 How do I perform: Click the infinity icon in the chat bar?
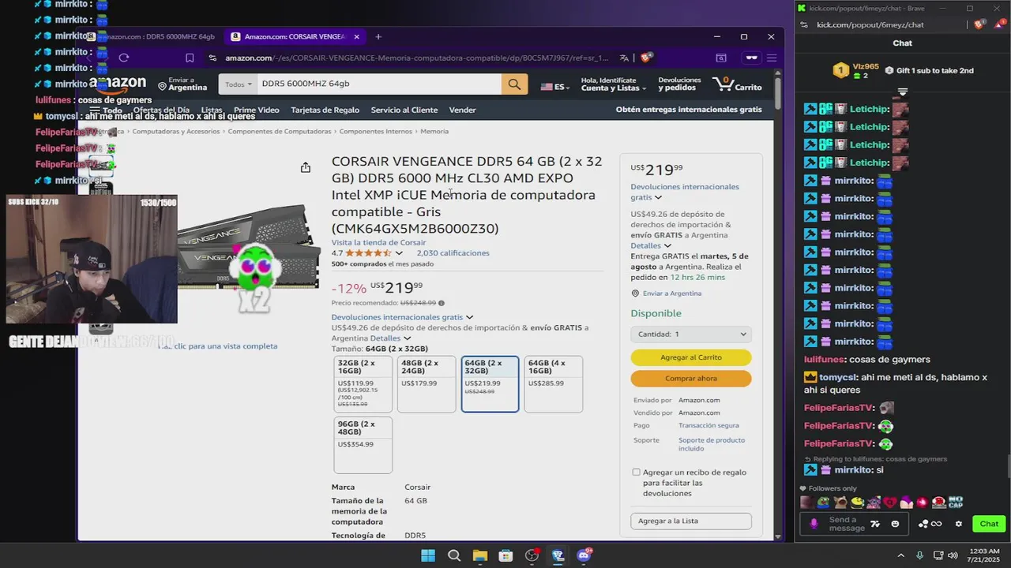[x=937, y=524]
